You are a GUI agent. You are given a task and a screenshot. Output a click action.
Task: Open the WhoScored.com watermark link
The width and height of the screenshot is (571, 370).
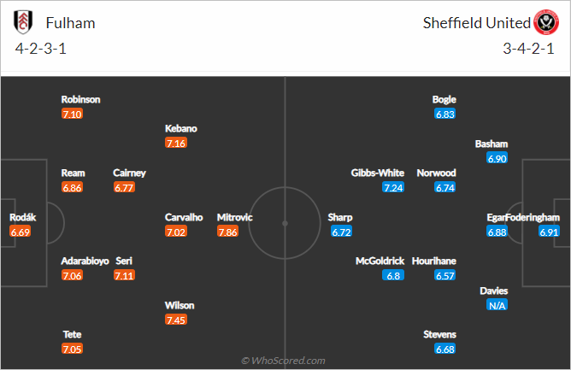point(283,361)
